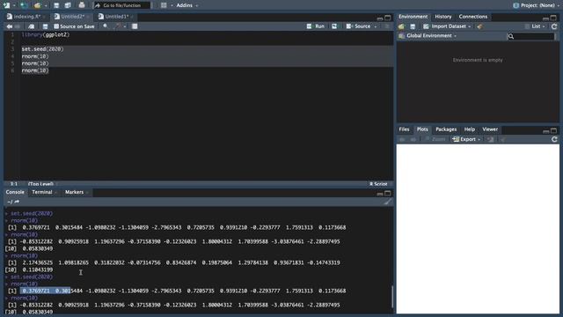Save the script using editor toolbar disk icon
Screen dimensions: 563x317
[45, 26]
